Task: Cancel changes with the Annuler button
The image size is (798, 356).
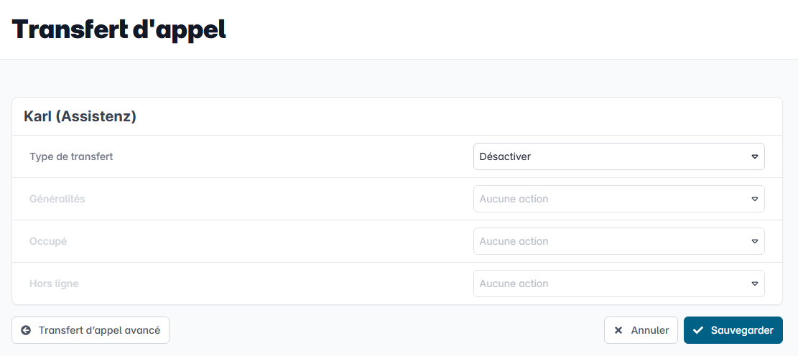Action: [x=641, y=331]
